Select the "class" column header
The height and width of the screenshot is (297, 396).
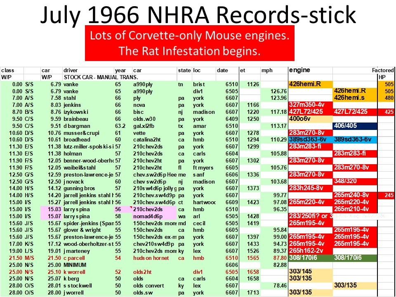coord(8,71)
